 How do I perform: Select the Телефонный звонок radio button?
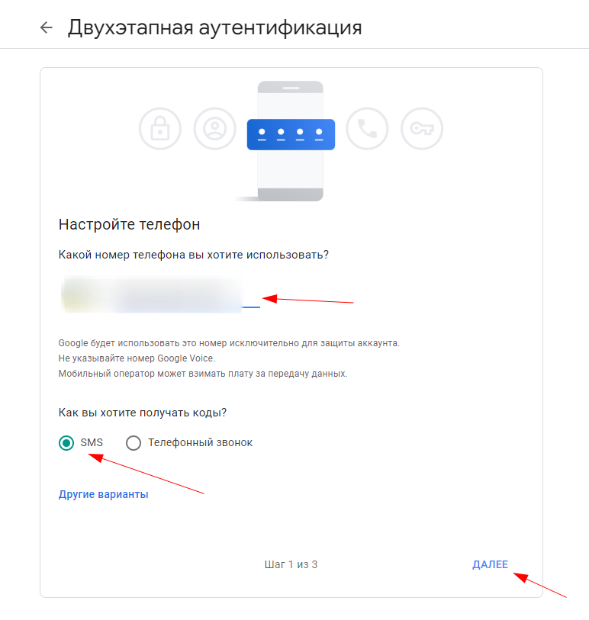[134, 443]
